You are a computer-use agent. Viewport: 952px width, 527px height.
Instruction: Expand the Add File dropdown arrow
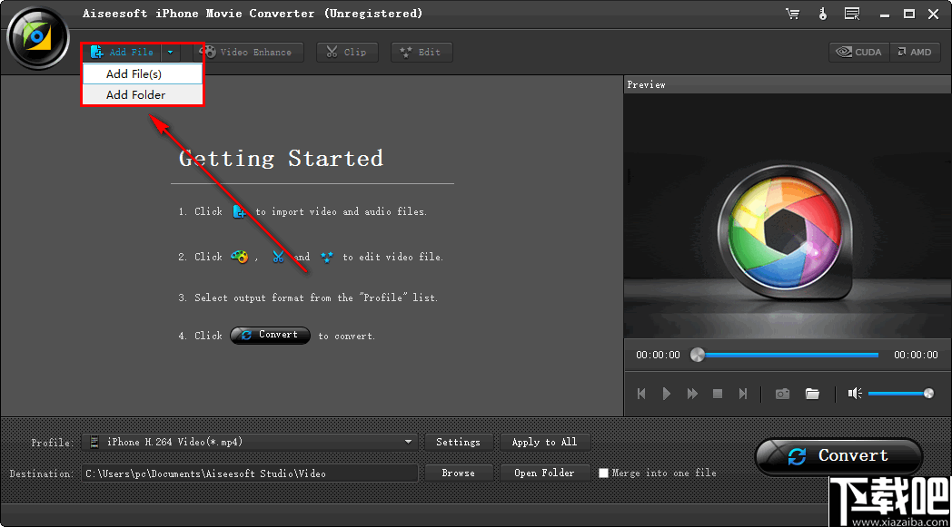tap(170, 52)
